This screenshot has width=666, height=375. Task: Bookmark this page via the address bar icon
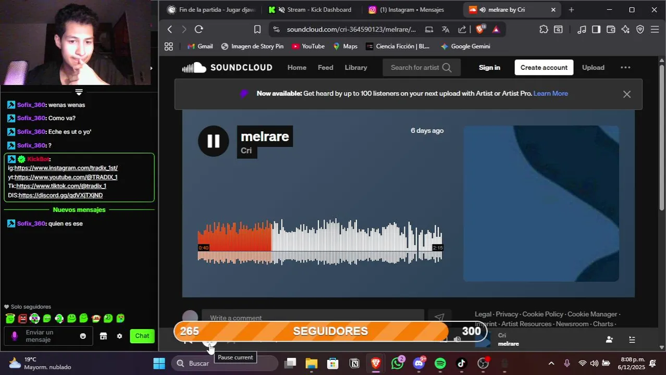257,30
